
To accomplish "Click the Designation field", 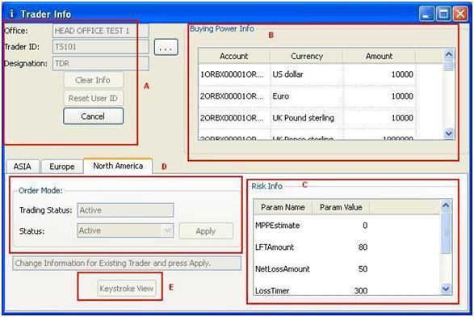I will (101, 63).
